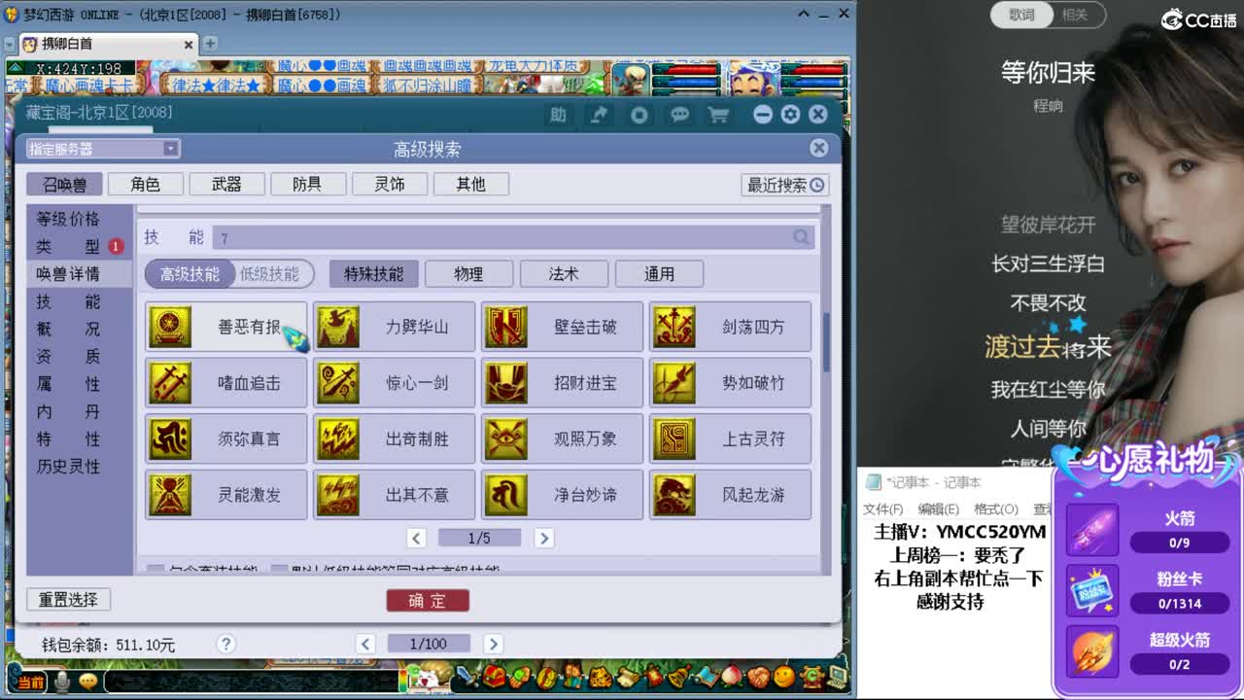Screen dimensions: 1244x700
Task: Open the wallet help question mark
Action: pyautogui.click(x=225, y=644)
